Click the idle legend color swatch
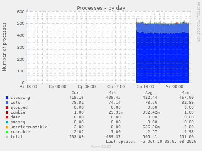 pyautogui.click(x=7, y=103)
